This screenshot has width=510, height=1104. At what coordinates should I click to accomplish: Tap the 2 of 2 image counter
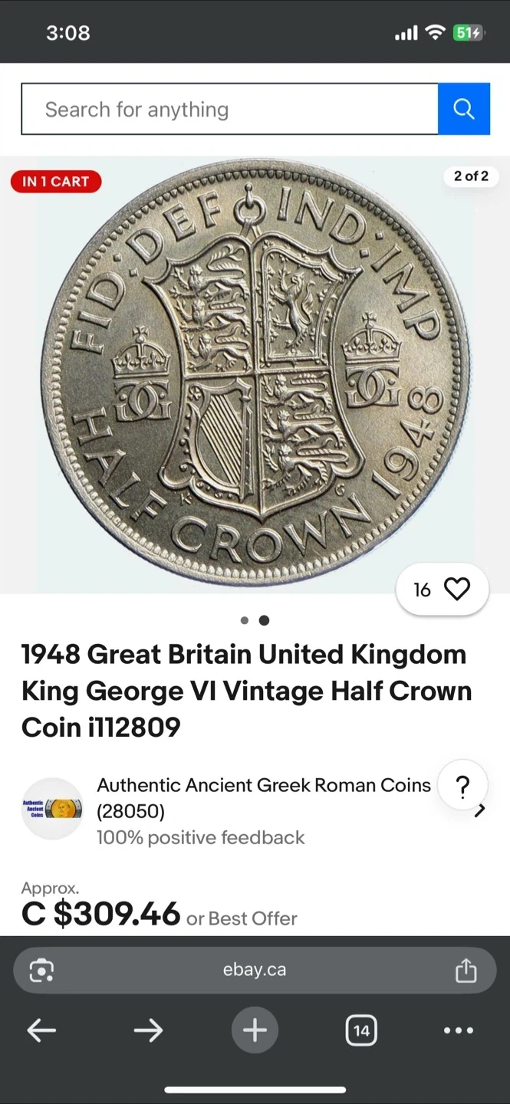[x=471, y=176]
